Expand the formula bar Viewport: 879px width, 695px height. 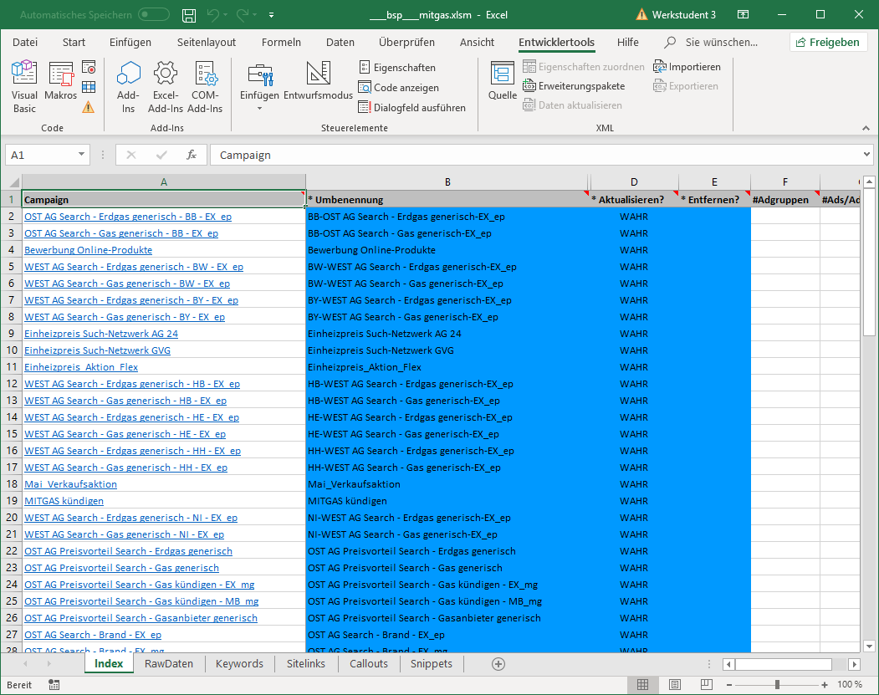point(866,155)
